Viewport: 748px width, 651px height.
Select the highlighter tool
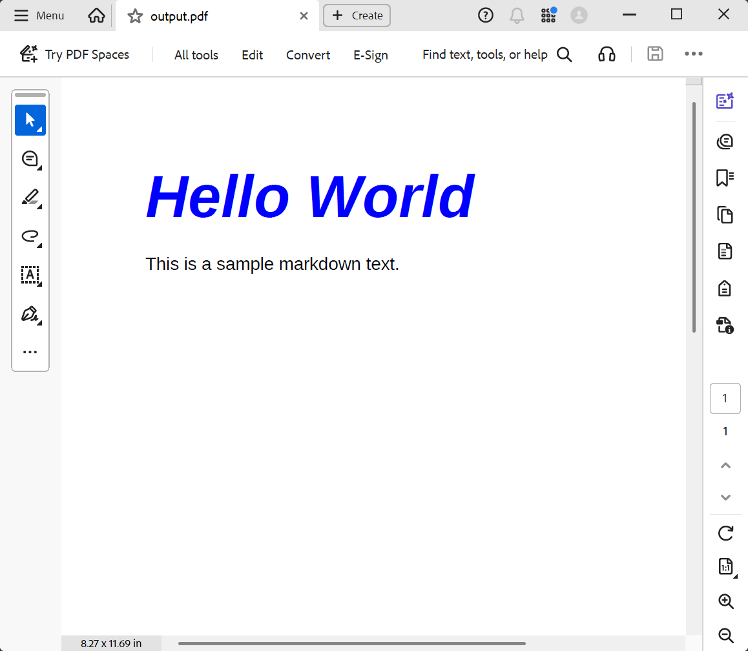click(x=30, y=198)
